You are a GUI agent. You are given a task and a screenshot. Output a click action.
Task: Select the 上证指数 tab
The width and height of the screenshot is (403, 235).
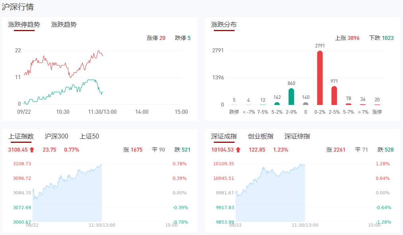[x=21, y=136]
